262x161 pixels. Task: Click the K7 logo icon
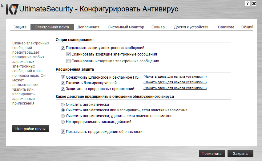[x=12, y=9]
